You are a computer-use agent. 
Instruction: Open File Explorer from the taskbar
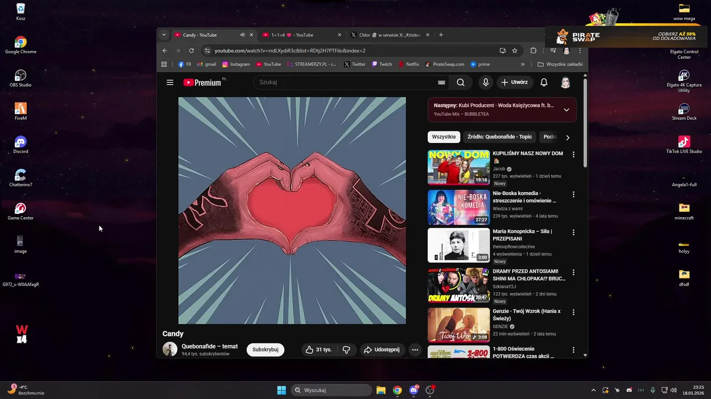(380, 390)
